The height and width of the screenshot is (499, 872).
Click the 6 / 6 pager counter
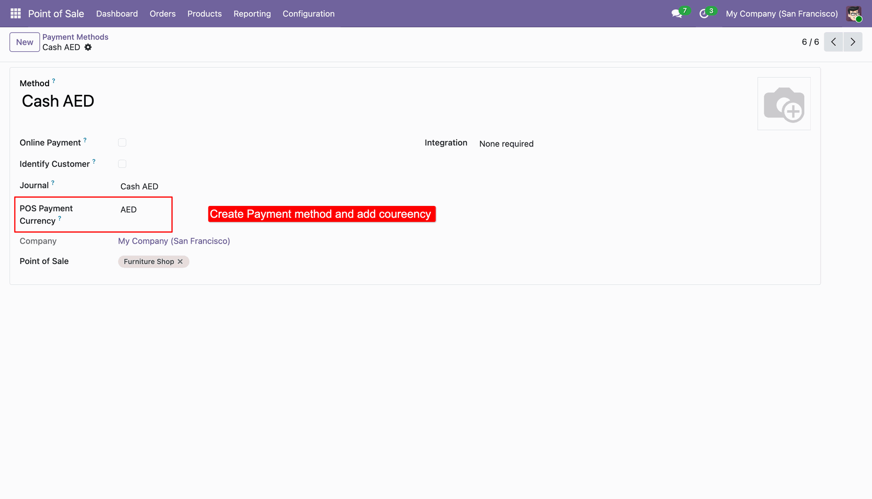[810, 42]
